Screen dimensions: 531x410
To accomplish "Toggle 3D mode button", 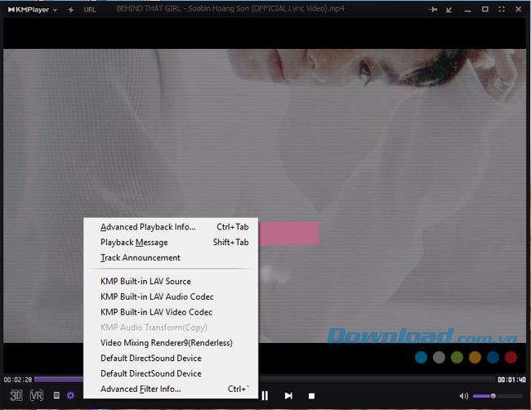I will 16,395.
